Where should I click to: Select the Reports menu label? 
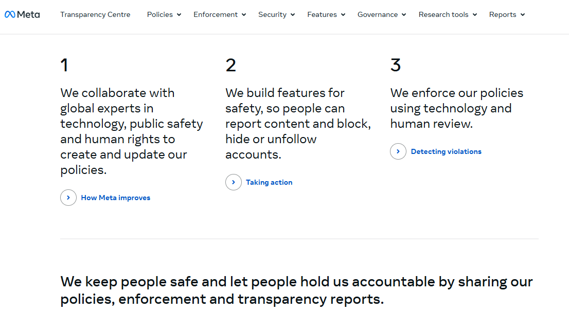point(503,14)
